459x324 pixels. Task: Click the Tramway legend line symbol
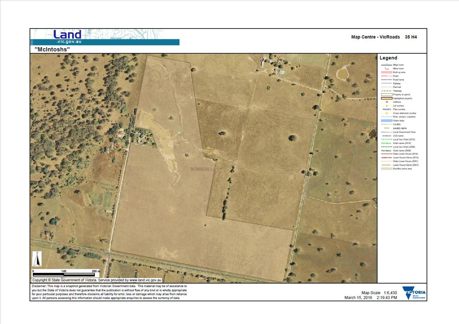[386, 91]
